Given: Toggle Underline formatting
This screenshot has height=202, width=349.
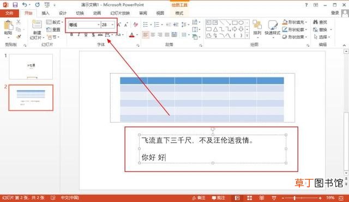Looking at the screenshot, I should (x=86, y=35).
